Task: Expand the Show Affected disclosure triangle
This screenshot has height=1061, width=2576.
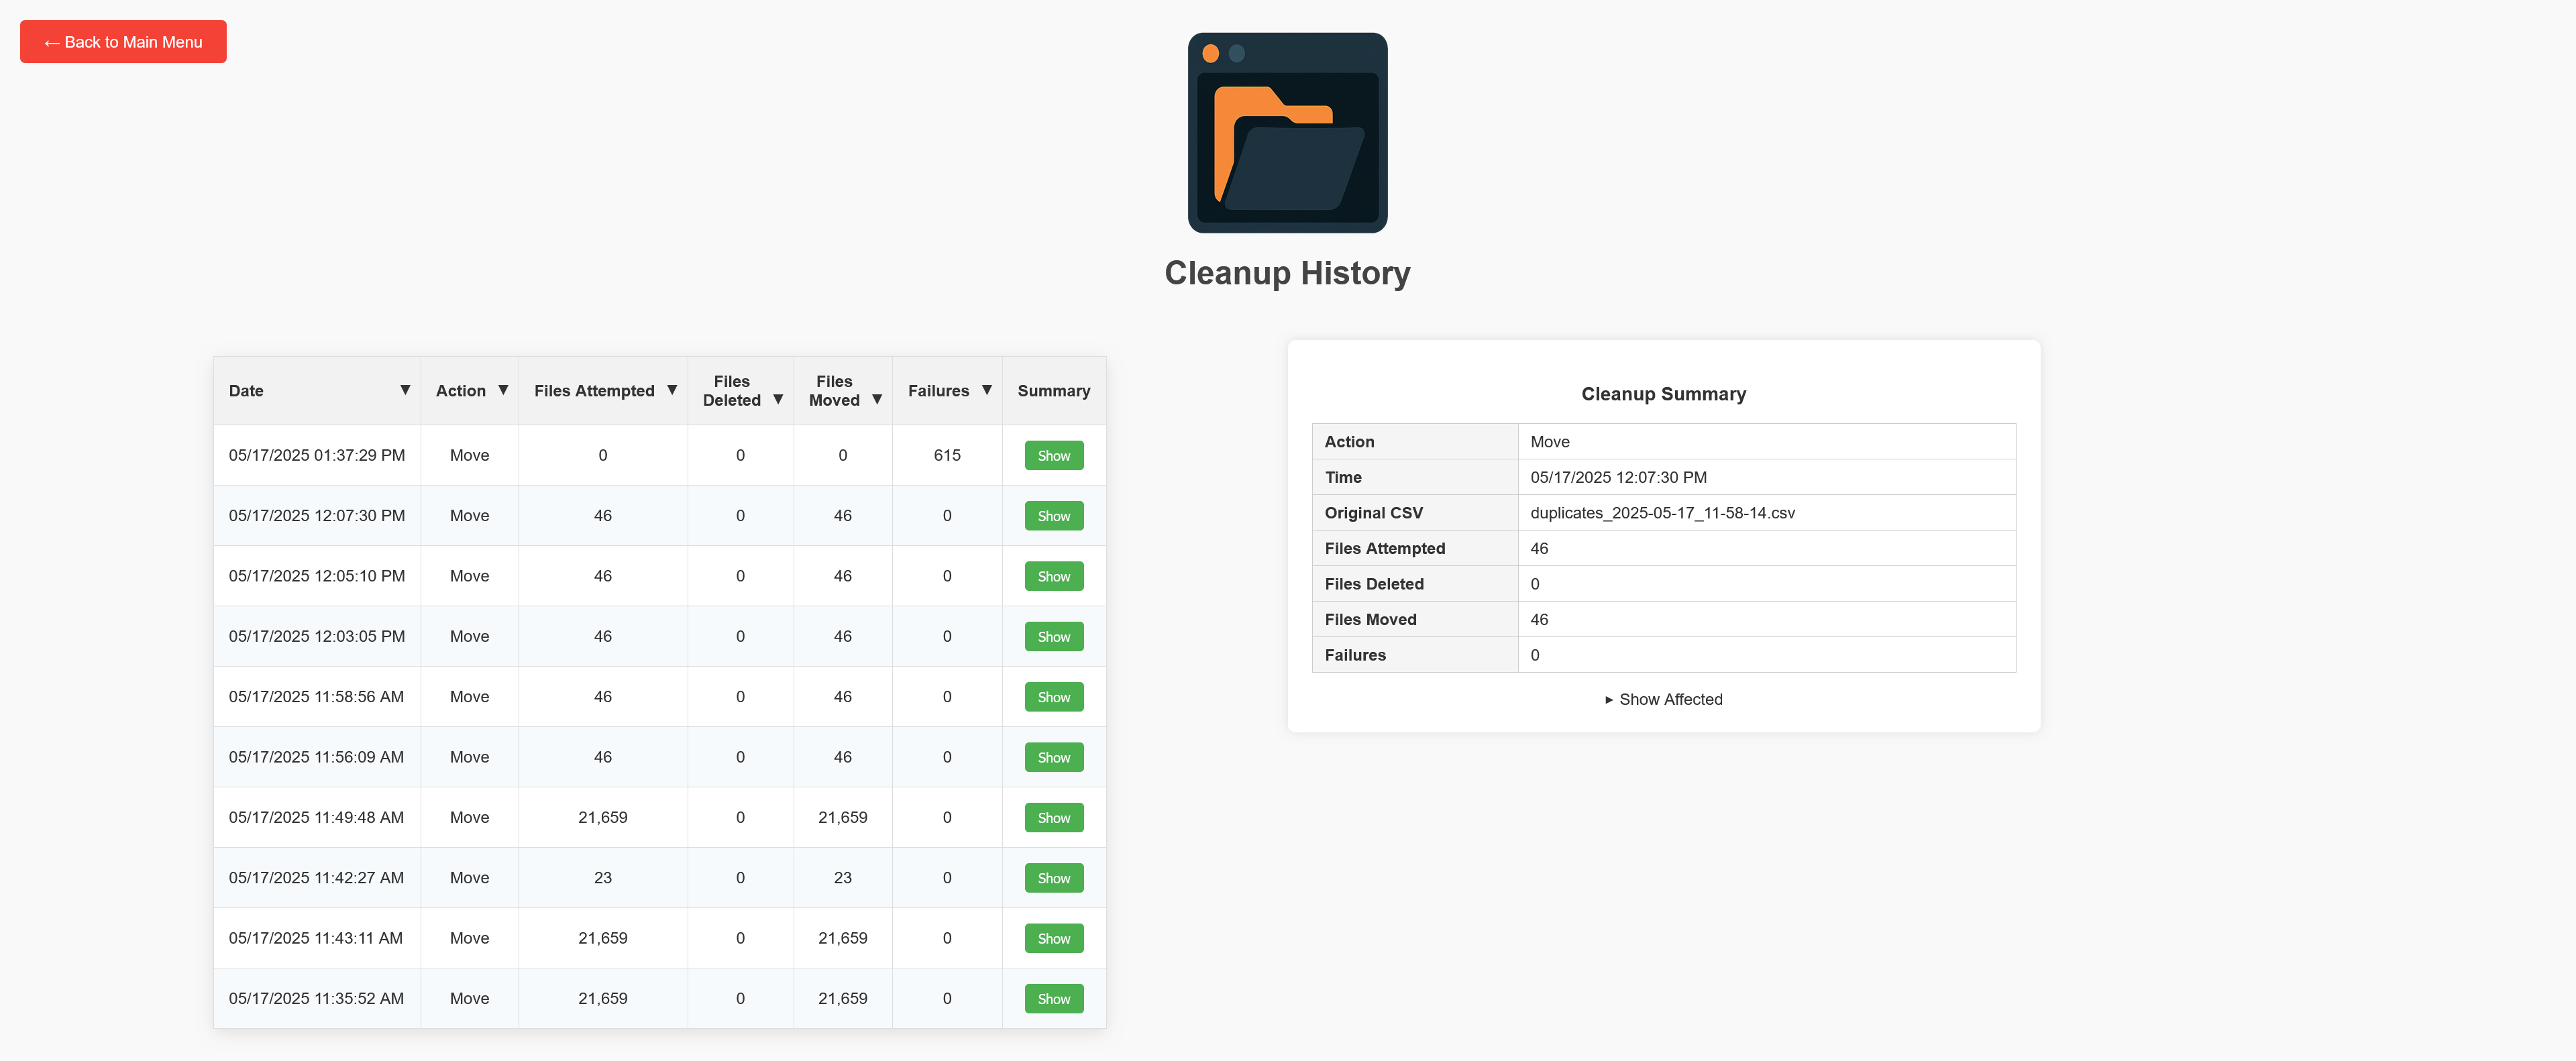Action: (1609, 700)
